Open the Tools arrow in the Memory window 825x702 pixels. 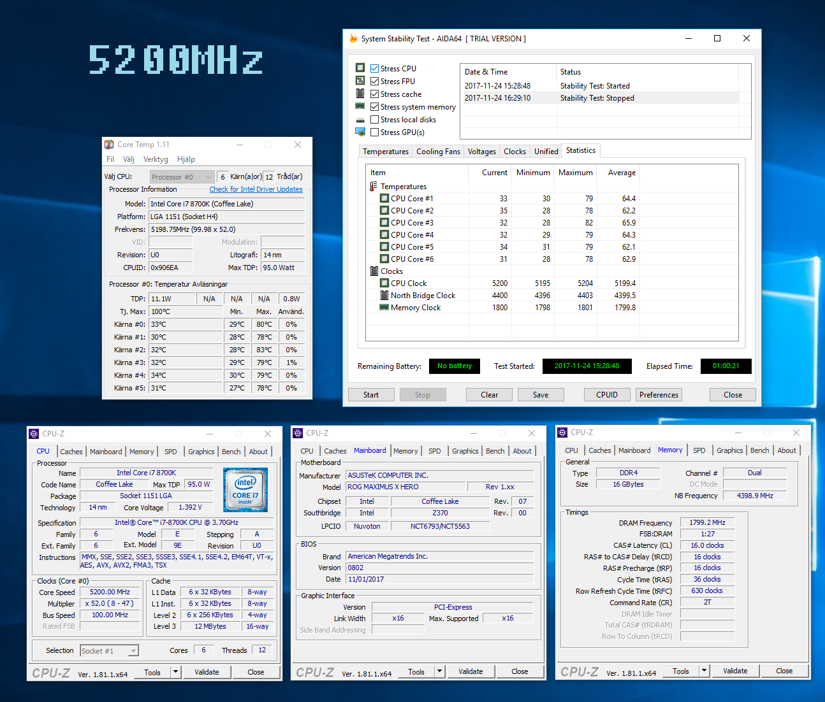(x=705, y=671)
